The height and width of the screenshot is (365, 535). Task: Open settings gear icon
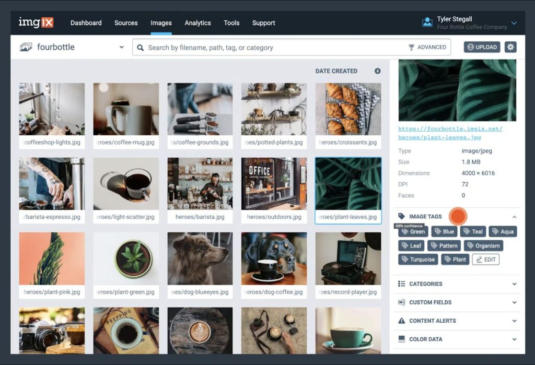(510, 47)
